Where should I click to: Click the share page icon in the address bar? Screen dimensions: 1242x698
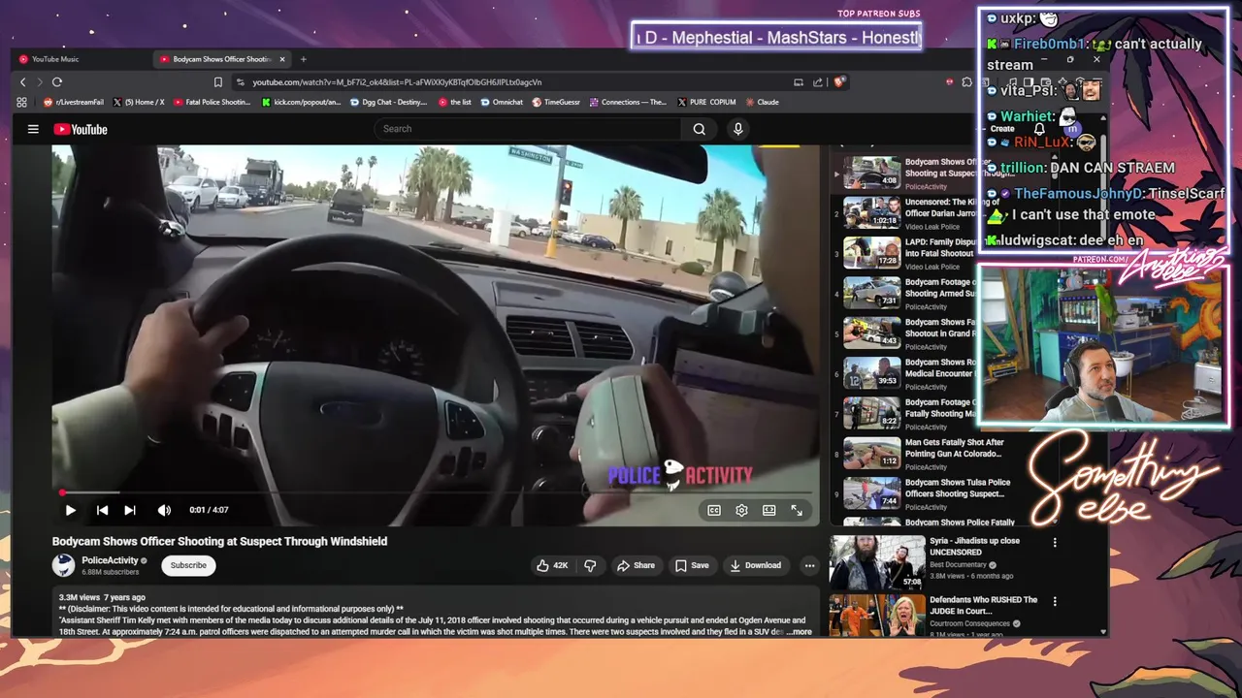(x=818, y=82)
